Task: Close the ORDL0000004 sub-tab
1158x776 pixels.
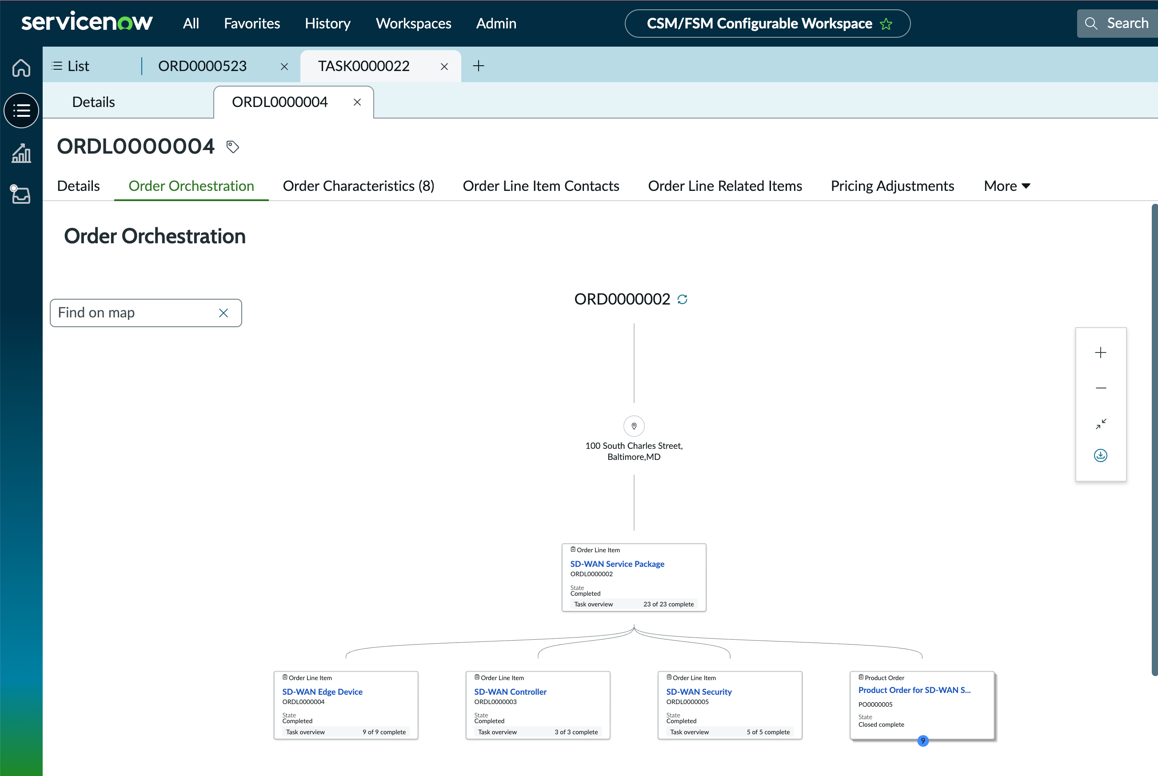Action: (357, 102)
